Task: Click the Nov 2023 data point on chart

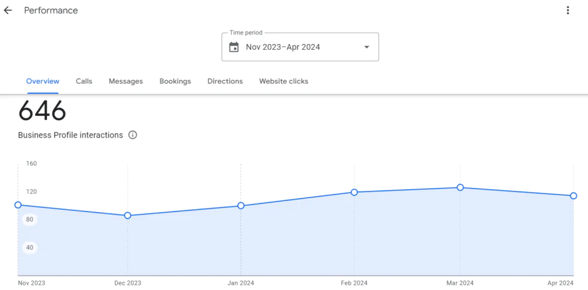Action: 18,205
